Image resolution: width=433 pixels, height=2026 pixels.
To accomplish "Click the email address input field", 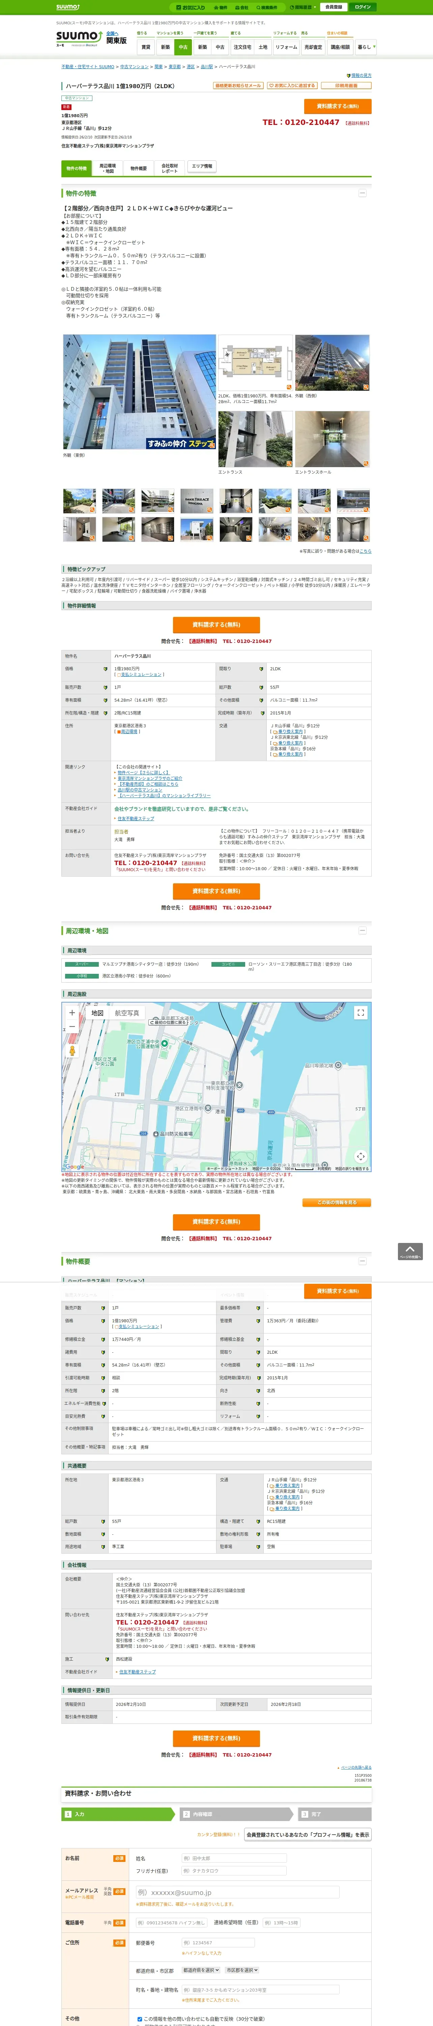I will pos(237,1892).
